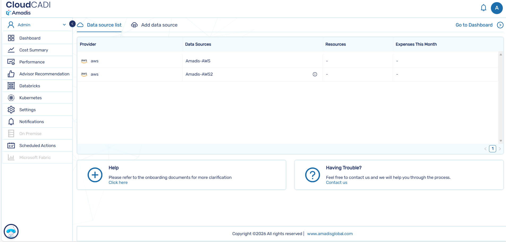Screen dimensions: 506x242
Task: Click the Settings gear icon
Action: [11, 110]
